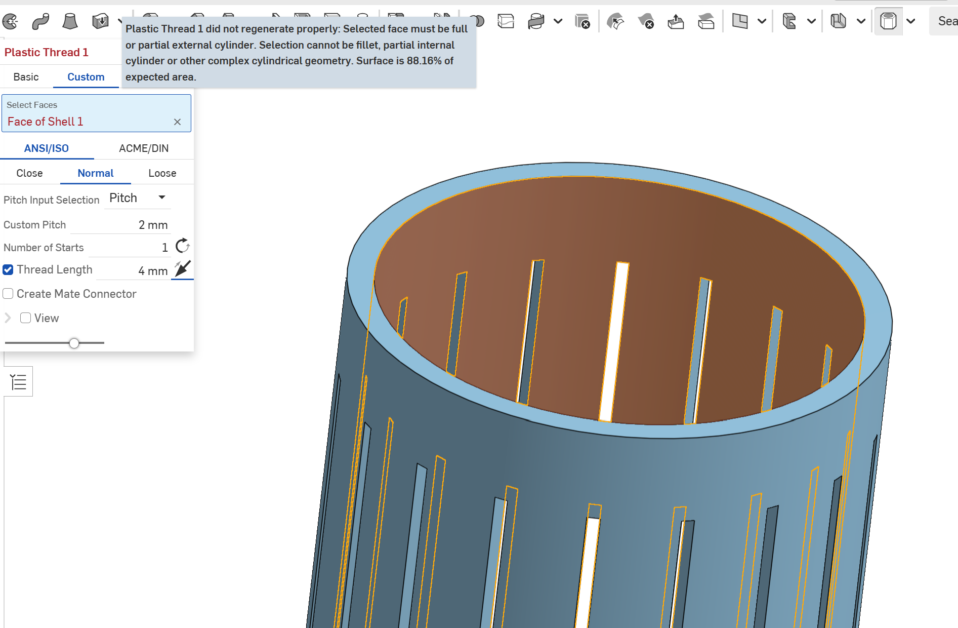This screenshot has width=958, height=628.
Task: Switch to the Basic tab
Action: [26, 77]
